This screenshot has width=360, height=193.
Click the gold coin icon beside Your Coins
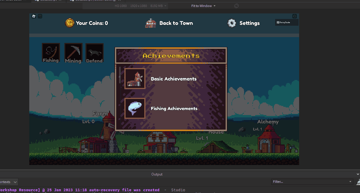point(70,23)
